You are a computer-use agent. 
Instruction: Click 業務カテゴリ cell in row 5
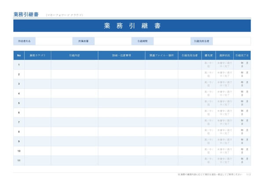point(37,103)
